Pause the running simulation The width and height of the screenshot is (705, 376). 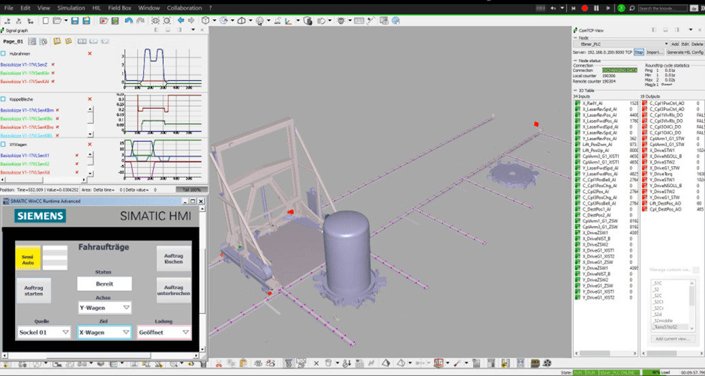point(596,8)
